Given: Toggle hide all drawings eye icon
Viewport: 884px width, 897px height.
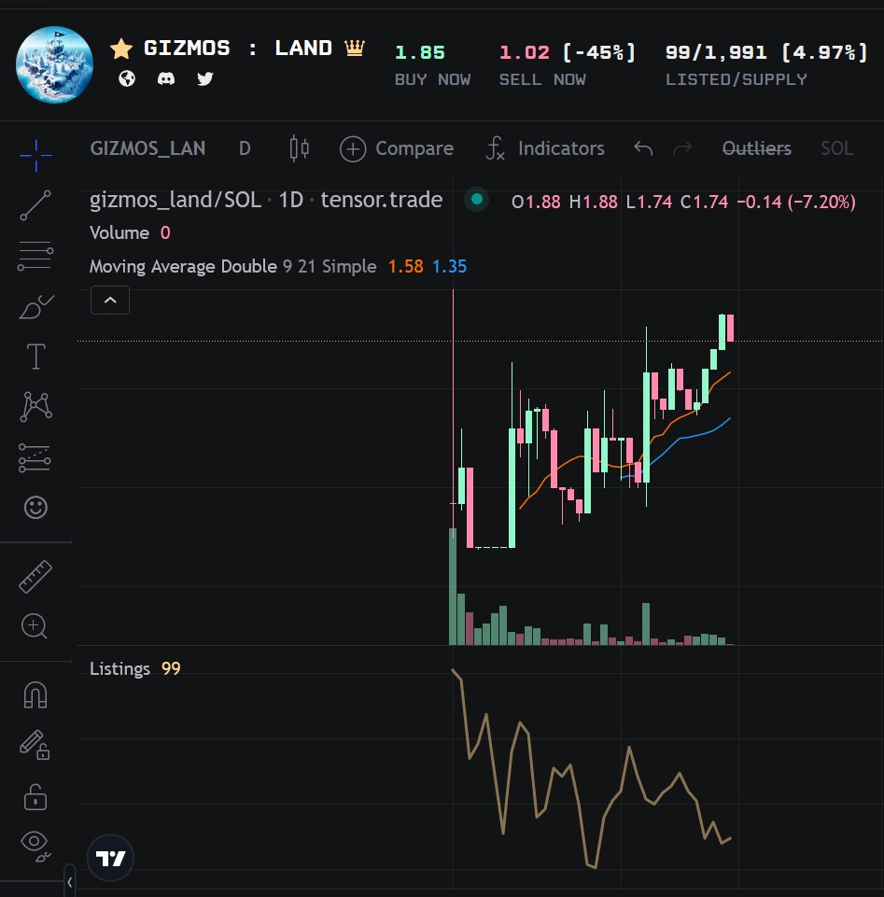Looking at the screenshot, I should point(35,846).
